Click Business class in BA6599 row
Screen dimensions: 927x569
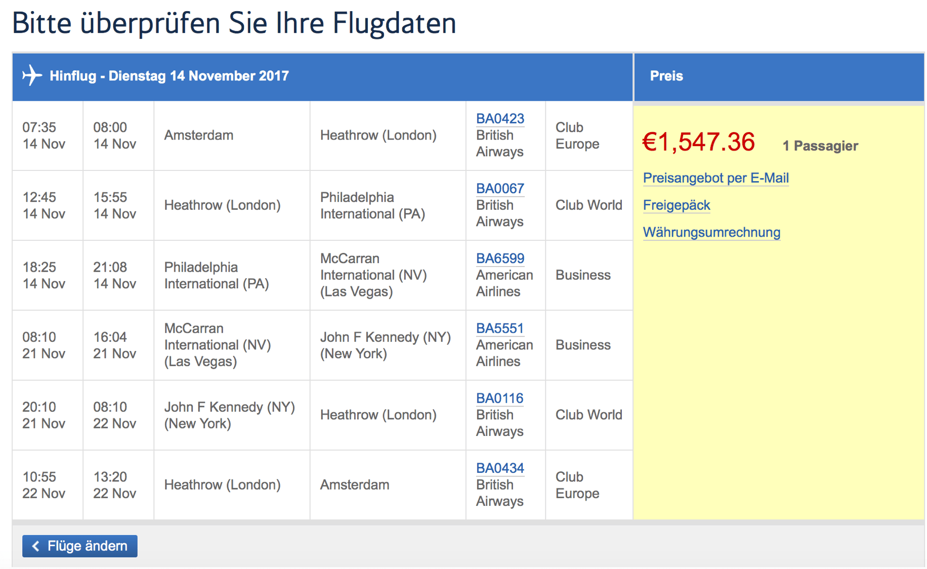click(x=583, y=275)
